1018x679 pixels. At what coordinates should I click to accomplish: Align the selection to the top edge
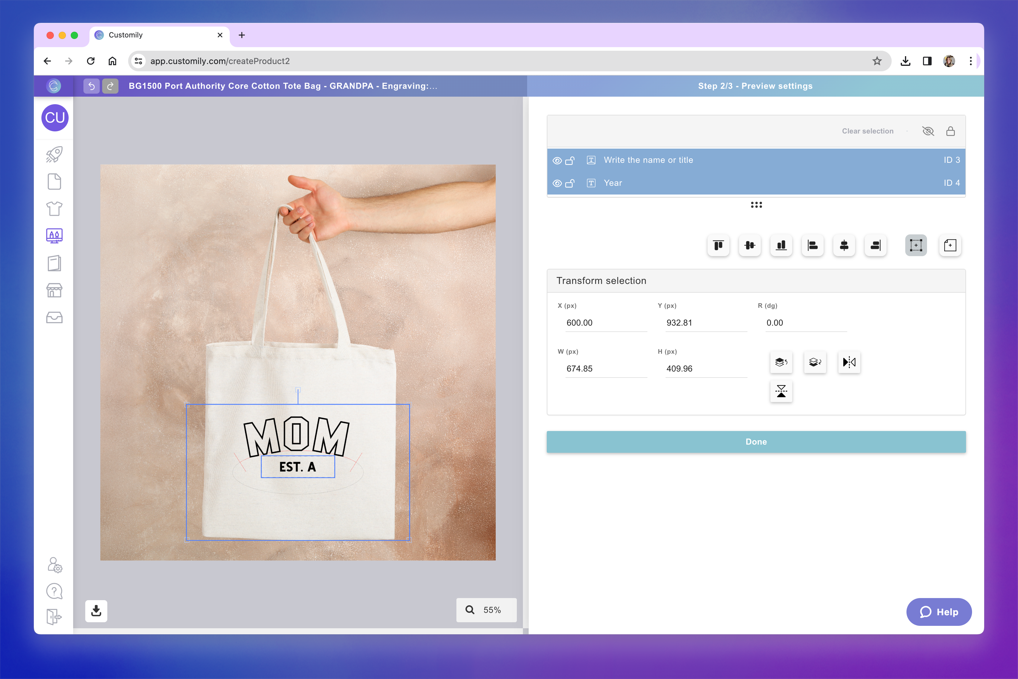click(x=718, y=246)
